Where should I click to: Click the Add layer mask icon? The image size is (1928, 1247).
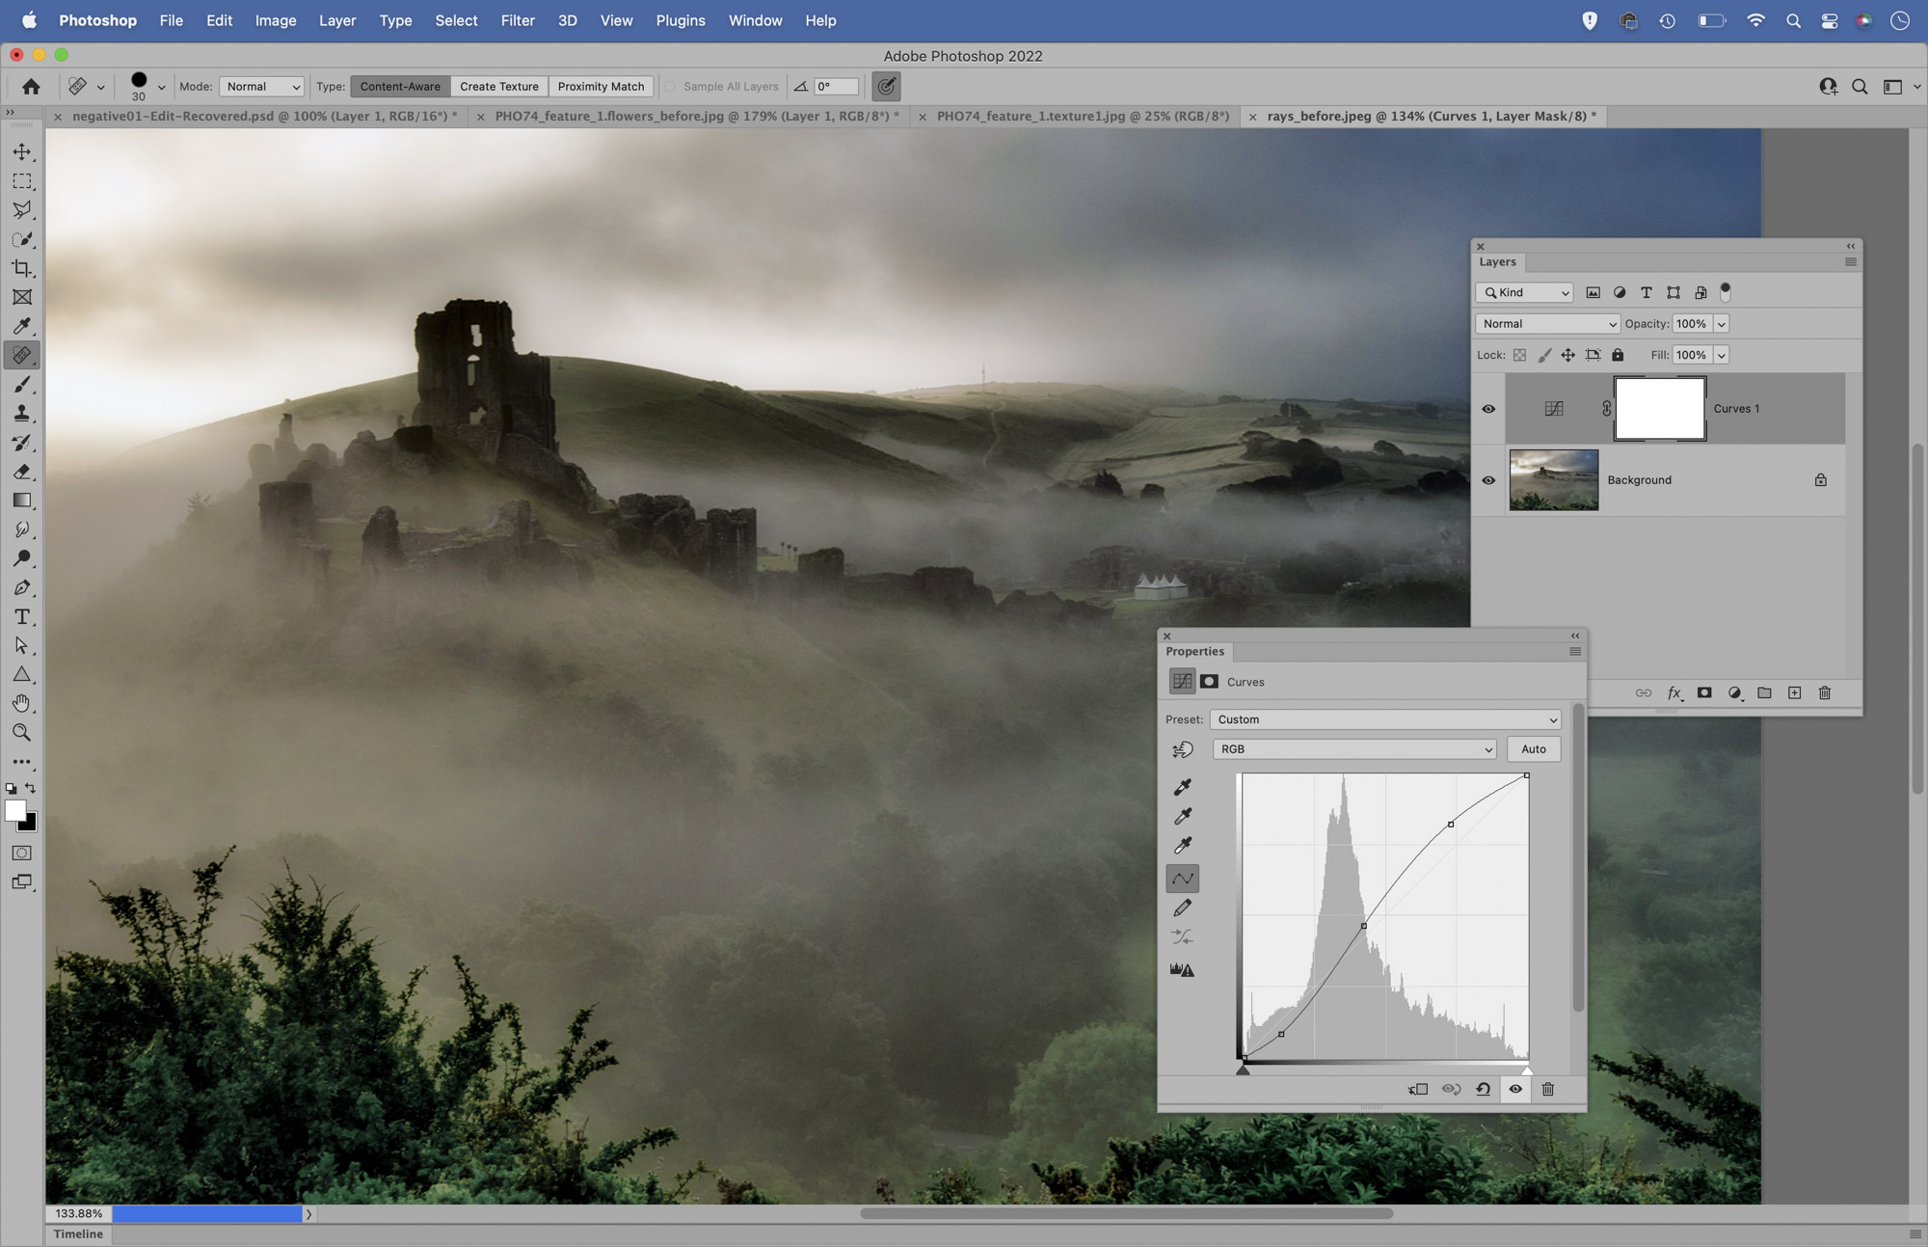pos(1704,692)
